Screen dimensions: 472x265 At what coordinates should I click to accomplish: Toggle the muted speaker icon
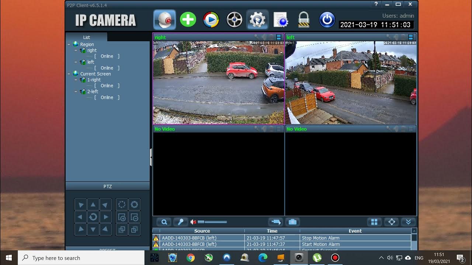point(193,222)
